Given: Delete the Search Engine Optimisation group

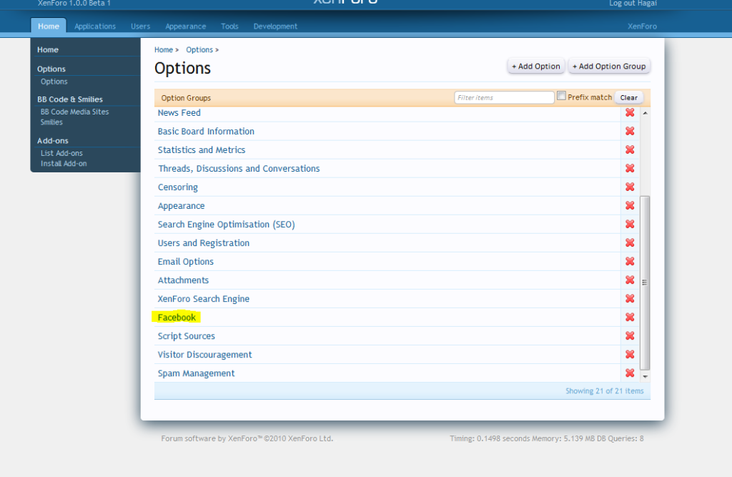Looking at the screenshot, I should pos(630,225).
